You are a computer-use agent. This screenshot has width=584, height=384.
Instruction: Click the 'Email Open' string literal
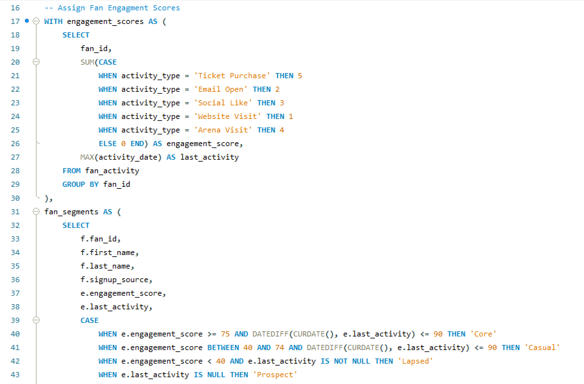(221, 89)
